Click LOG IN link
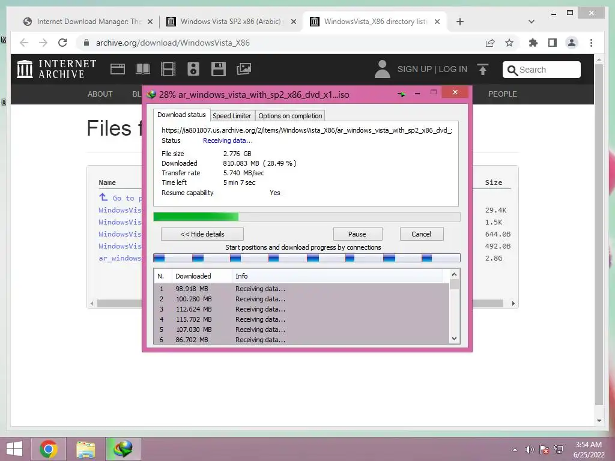The image size is (615, 461). click(x=453, y=70)
